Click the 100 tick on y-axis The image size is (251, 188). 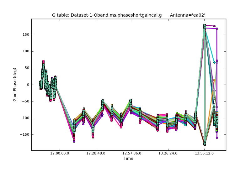(25, 51)
